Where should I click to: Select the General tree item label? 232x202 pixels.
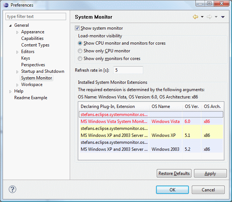point(22,25)
